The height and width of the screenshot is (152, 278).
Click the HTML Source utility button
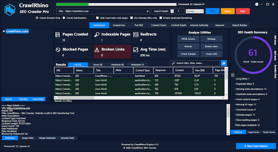tap(188, 39)
